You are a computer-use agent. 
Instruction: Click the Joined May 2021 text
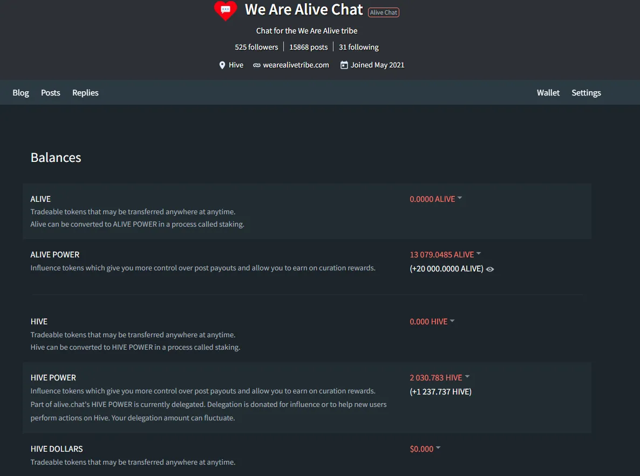(x=378, y=65)
